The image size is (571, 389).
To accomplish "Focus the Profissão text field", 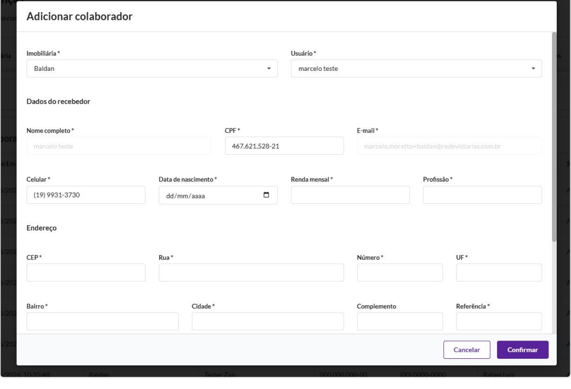I will coord(482,195).
